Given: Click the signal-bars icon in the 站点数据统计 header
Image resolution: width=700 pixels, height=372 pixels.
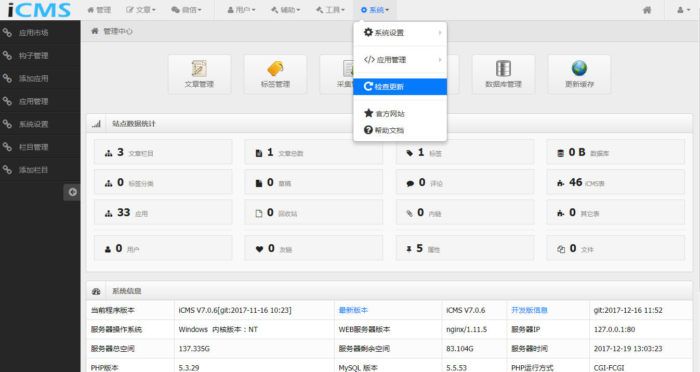Looking at the screenshot, I should coord(96,124).
